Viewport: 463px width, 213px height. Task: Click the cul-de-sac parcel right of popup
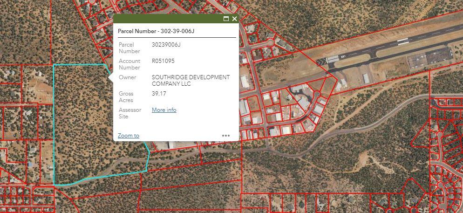[x=270, y=43]
